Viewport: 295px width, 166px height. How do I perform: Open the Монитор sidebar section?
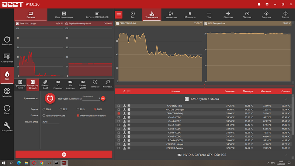[x=7, y=93]
